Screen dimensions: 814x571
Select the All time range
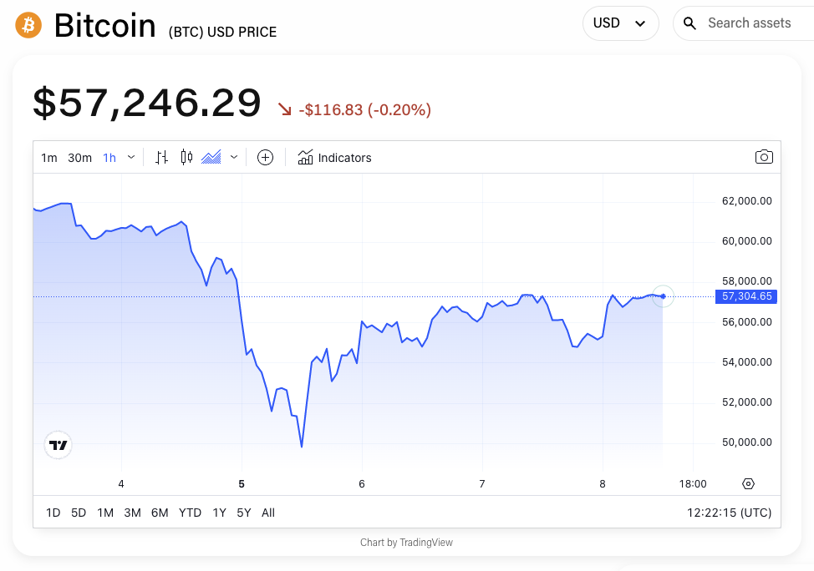267,513
